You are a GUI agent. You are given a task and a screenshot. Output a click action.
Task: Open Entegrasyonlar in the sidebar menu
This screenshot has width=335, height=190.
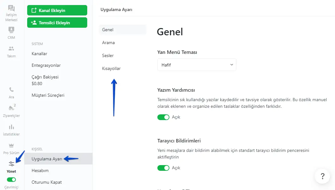46,65
